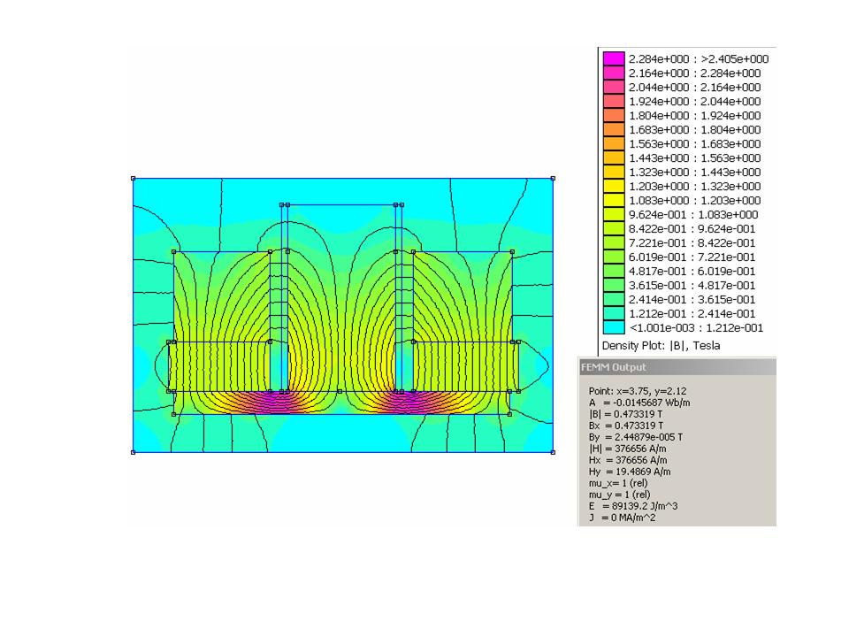Click the cyan swatch for <1.001e-003 : 1.212e-001
849x637 pixels.
coord(614,327)
